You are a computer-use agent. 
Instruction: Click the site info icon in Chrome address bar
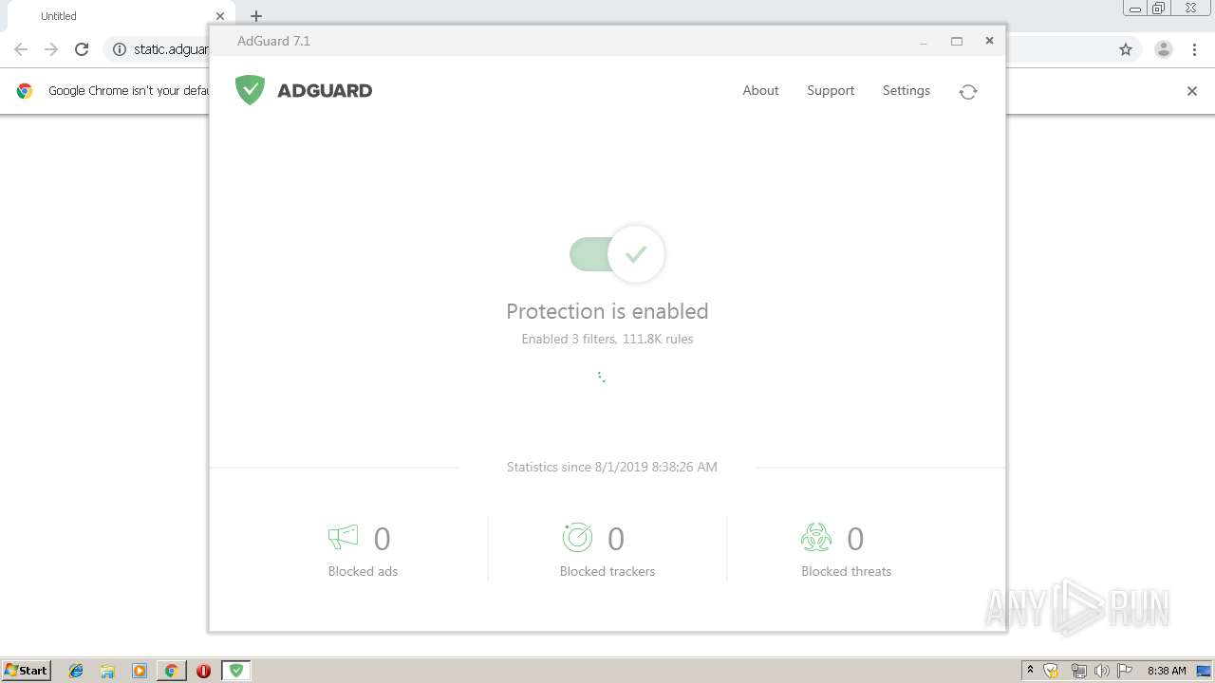click(120, 49)
